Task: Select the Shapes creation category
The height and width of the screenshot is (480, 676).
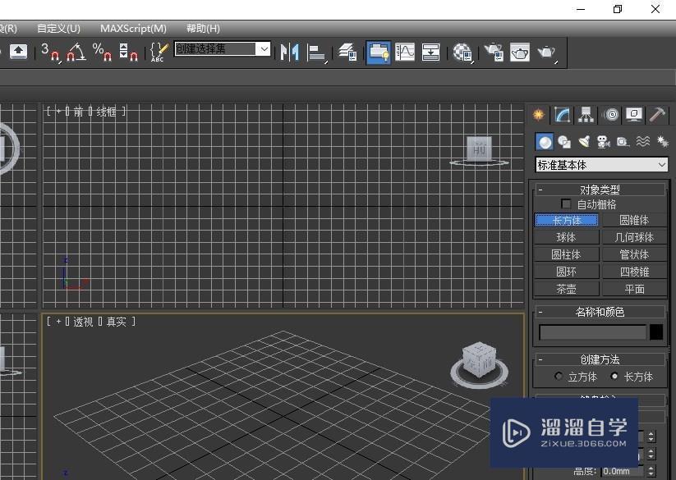Action: tap(563, 141)
